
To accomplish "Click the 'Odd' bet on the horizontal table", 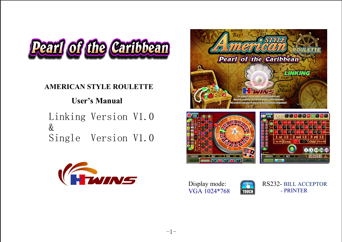I will point(313,141).
